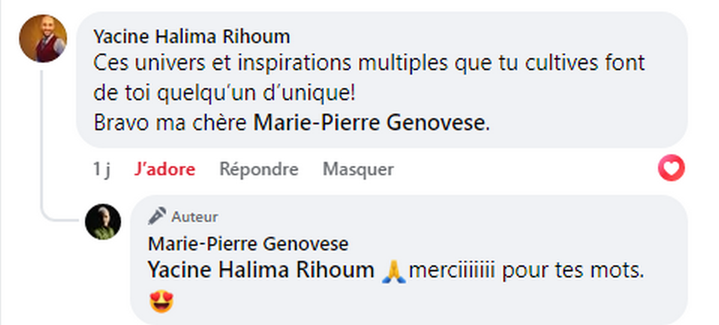The height and width of the screenshot is (325, 719).
Task: Click the praying hands emoji in reply
Action: click(x=393, y=271)
